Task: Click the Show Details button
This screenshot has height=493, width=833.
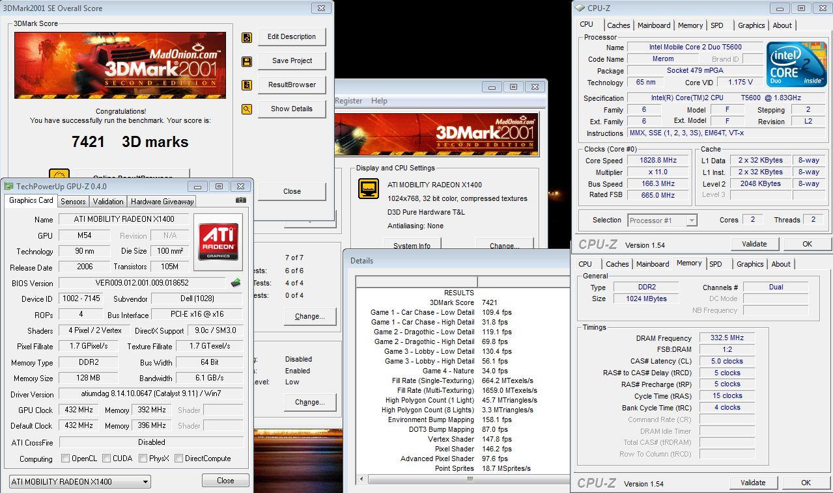Action: pyautogui.click(x=292, y=109)
